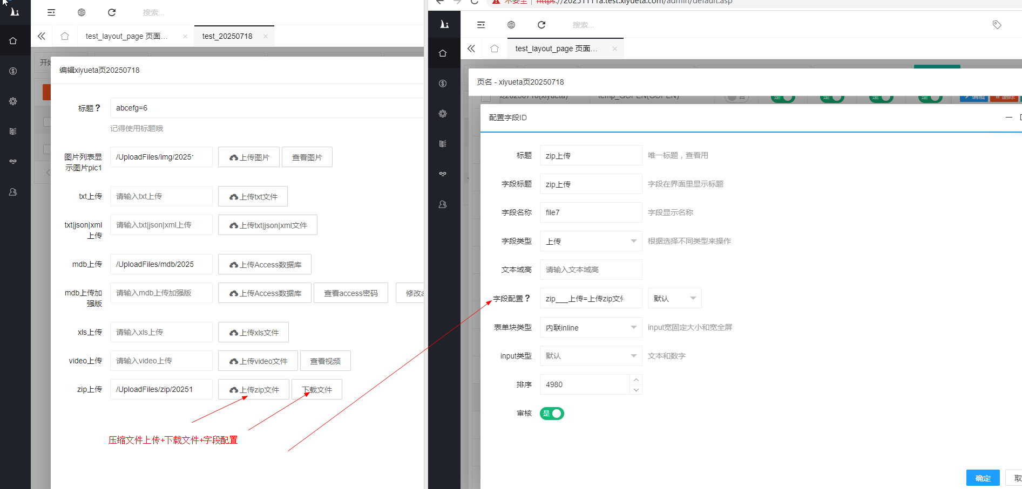Click the 确定 confirm button
Viewport: 1022px width, 489px height.
[x=983, y=478]
